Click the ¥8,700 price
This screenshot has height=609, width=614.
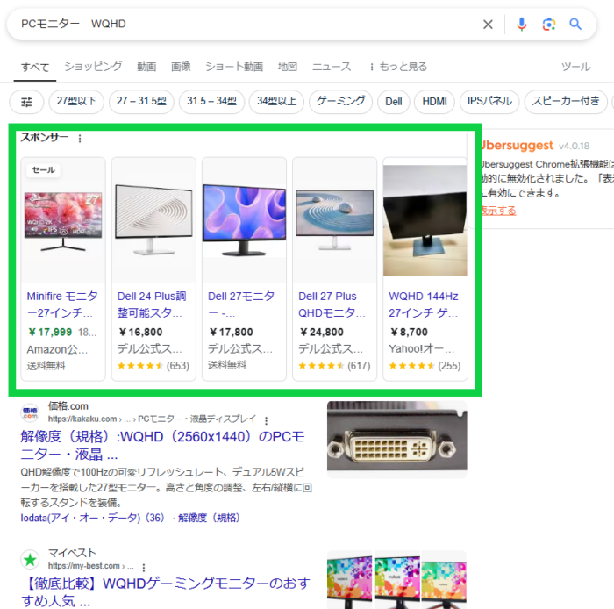pos(409,332)
